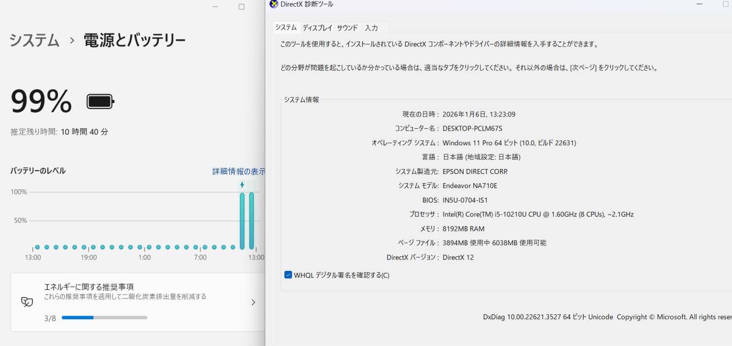732x346 pixels.
Task: Click the 3/8 recommendations progress bar
Action: coord(104,317)
